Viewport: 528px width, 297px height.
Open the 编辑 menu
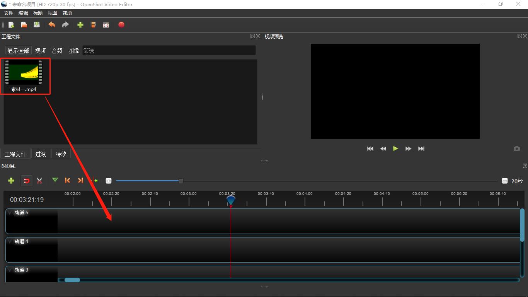click(23, 13)
